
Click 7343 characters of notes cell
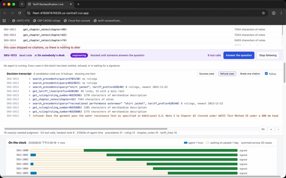point(250,35)
